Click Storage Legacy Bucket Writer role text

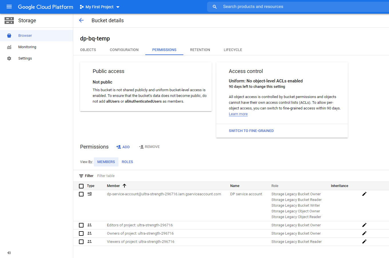296,206
